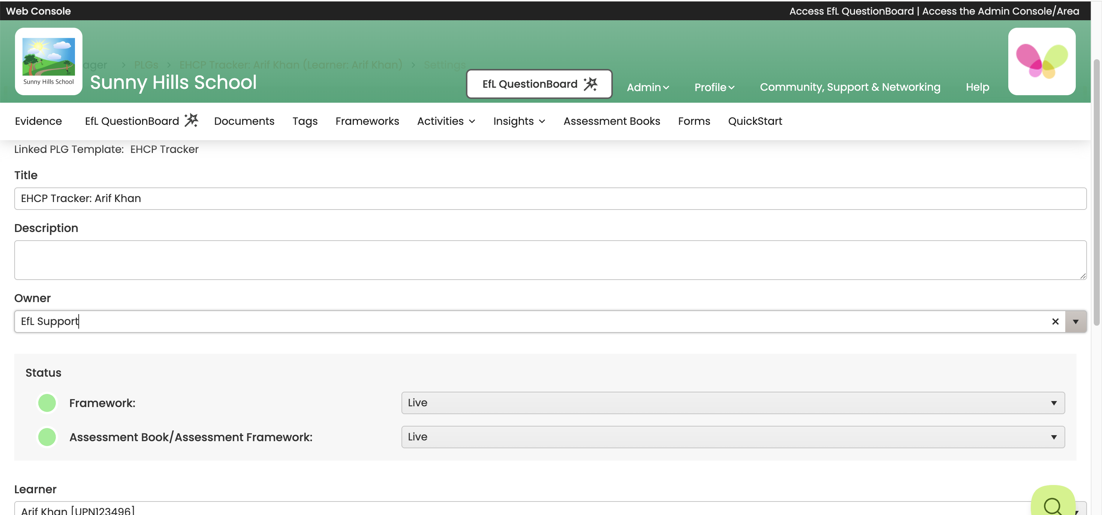This screenshot has height=515, width=1102.
Task: Click the green Framework status indicator
Action: 47,403
